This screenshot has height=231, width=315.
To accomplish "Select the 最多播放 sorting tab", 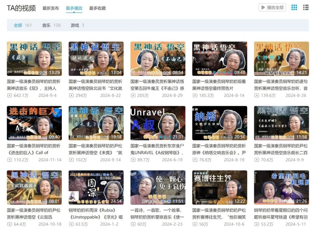I will pos(74,8).
